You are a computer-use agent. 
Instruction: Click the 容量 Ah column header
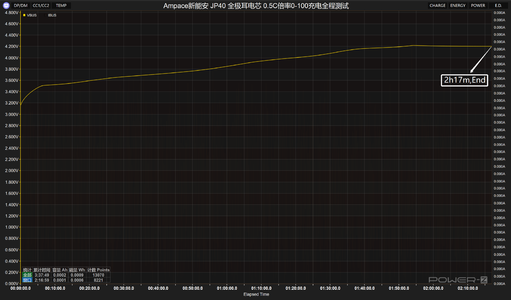(x=60, y=270)
